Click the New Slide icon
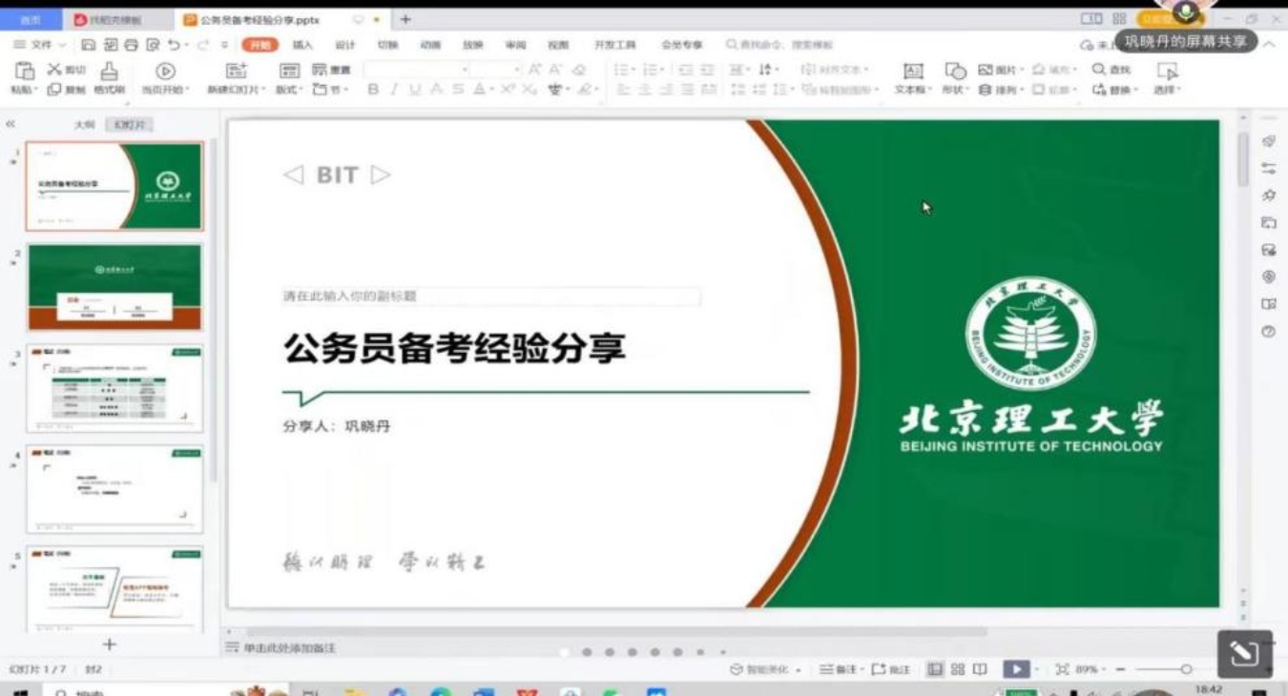This screenshot has height=696, width=1288. (236, 72)
